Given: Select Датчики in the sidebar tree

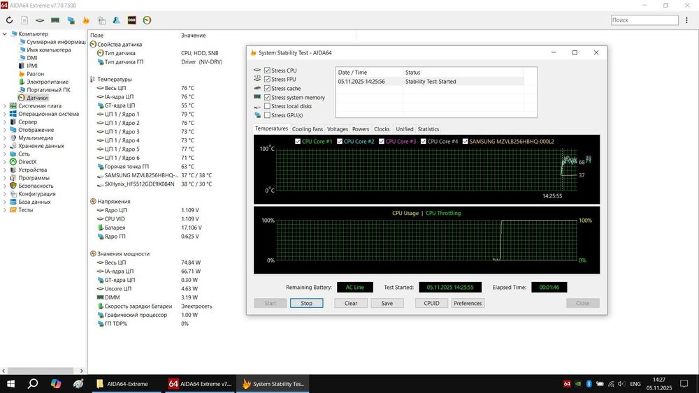Looking at the screenshot, I should click(37, 98).
